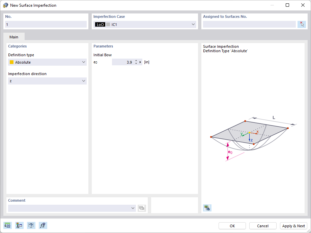
Task: Open the Imperfection Case dropdown
Action: tap(193, 24)
